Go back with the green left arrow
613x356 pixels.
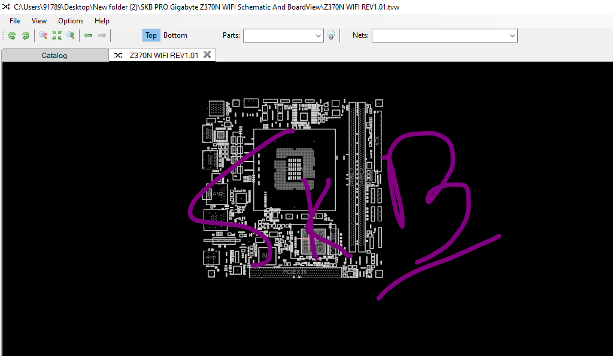(x=88, y=35)
